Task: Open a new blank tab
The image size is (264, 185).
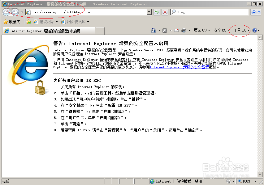Action: coord(100,31)
